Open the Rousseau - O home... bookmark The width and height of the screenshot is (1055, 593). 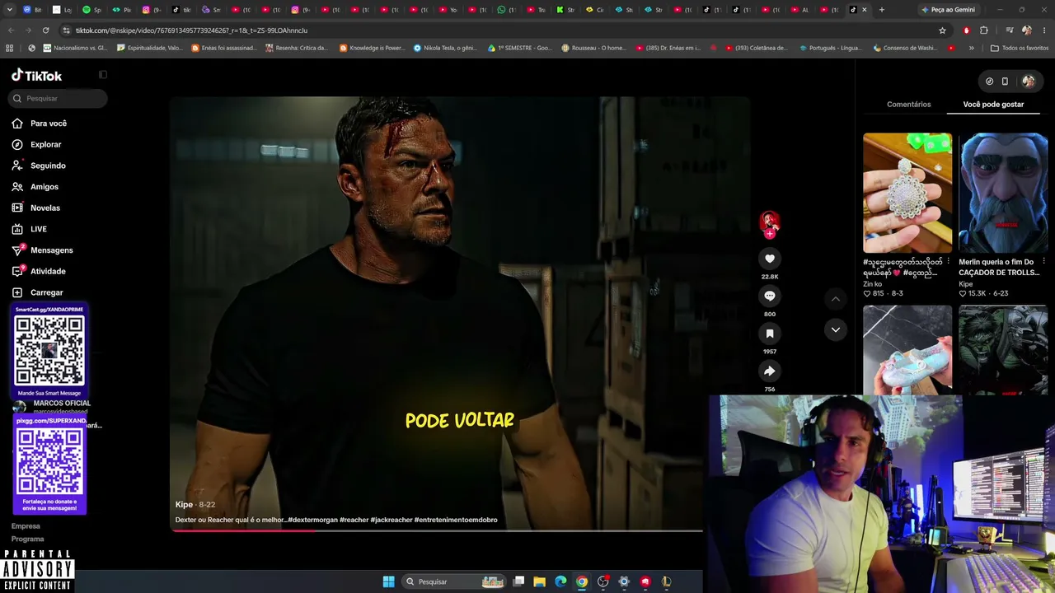(x=593, y=48)
